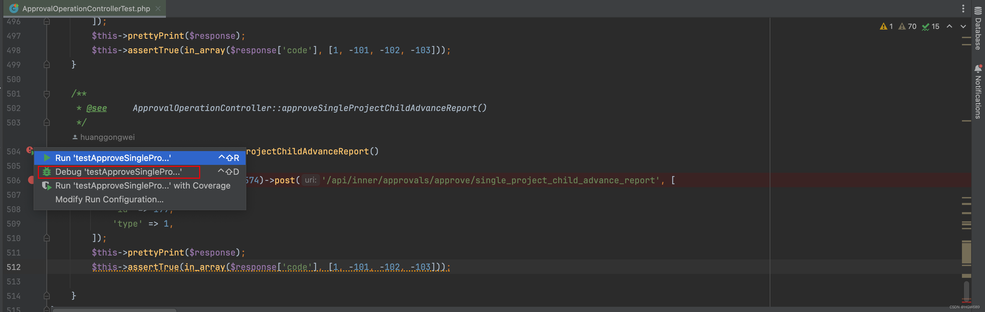Click ApprovalOperationController::approveSingleProjectChildAdvanceReport() reference
Viewport: 985px width, 312px height.
click(x=310, y=108)
